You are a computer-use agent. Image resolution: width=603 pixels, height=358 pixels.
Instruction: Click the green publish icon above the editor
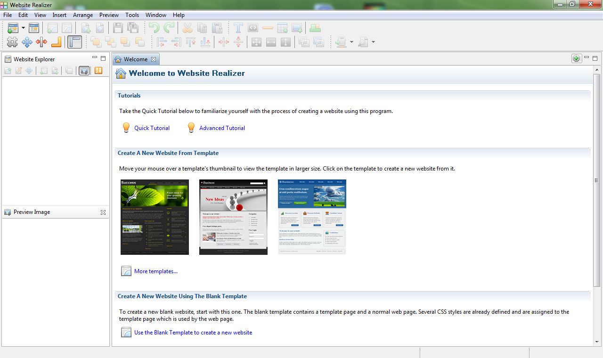577,58
